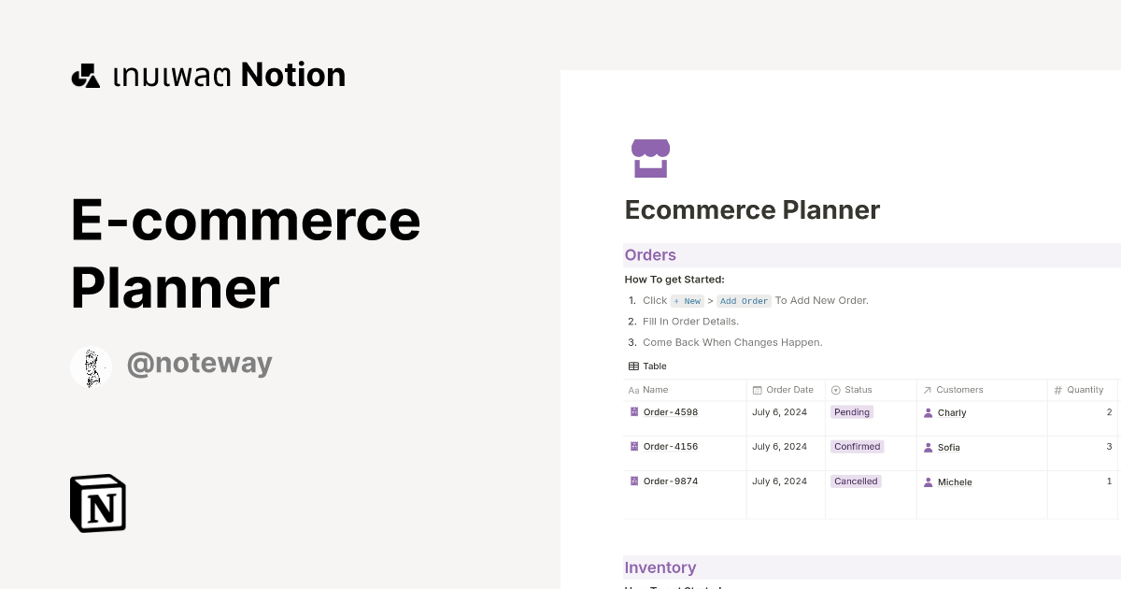The height and width of the screenshot is (589, 1121).
Task: Click the status icon in the Status column header
Action: pos(834,390)
